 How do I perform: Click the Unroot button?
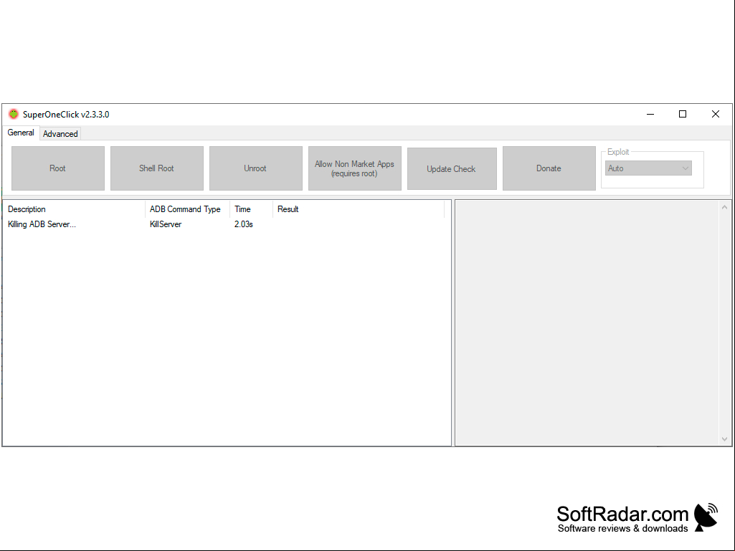(x=255, y=168)
